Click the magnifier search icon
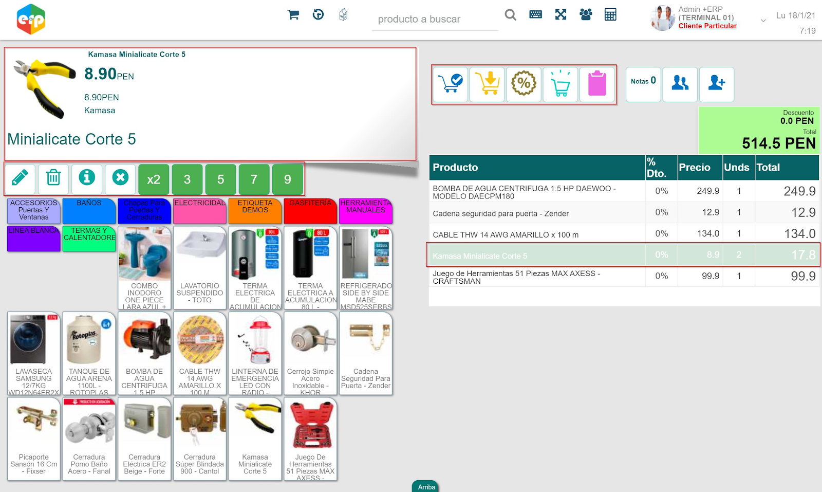 [510, 14]
